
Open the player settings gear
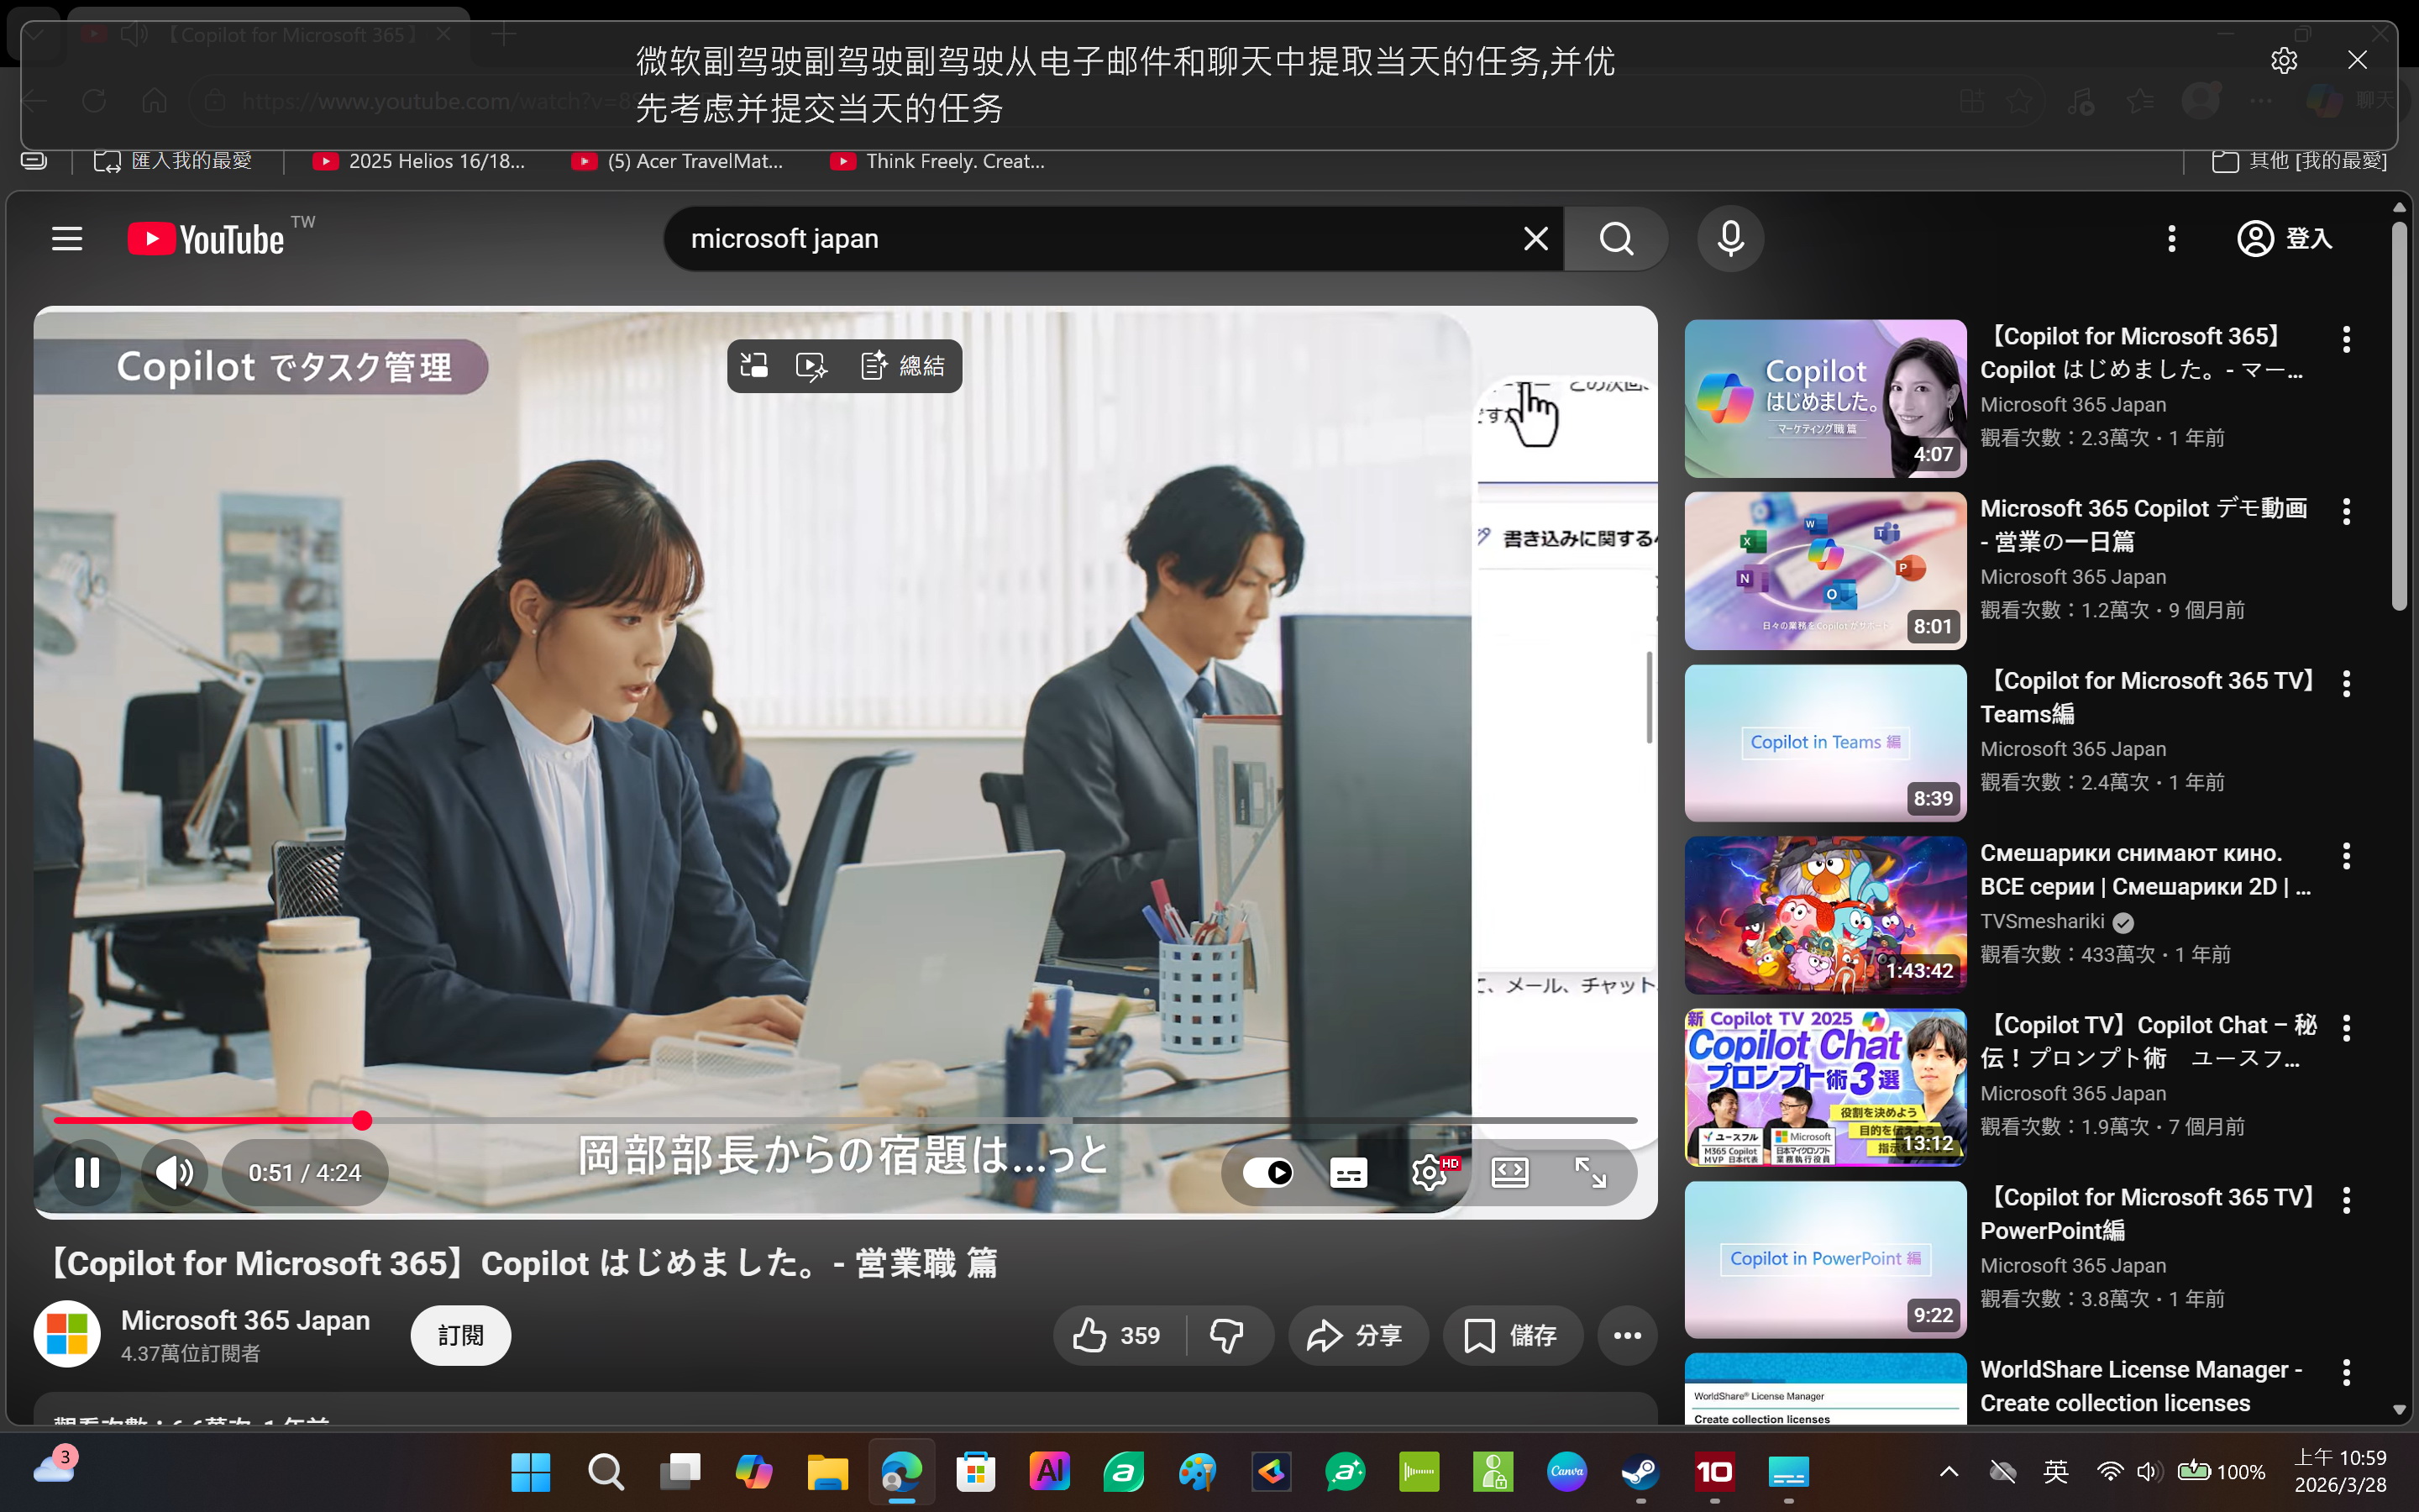click(x=1430, y=1172)
